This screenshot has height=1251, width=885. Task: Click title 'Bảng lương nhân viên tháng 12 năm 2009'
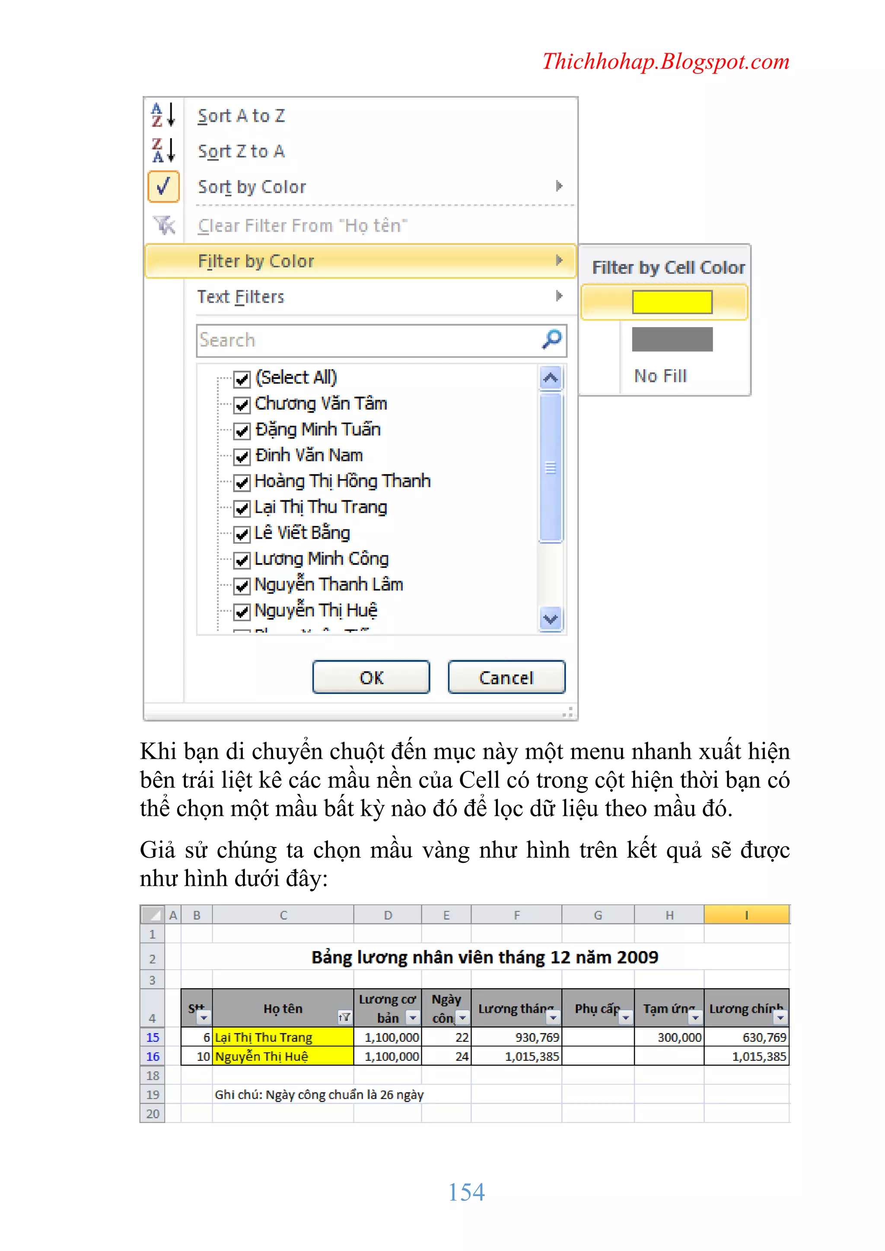tap(484, 957)
